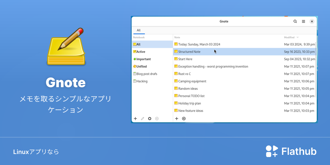Click note icon beside New feature ideas

(x=176, y=111)
